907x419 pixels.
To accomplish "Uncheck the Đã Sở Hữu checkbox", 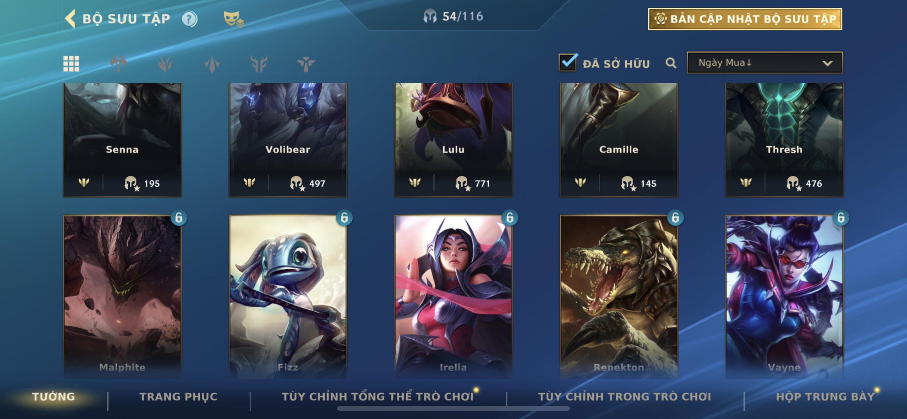I will [568, 63].
